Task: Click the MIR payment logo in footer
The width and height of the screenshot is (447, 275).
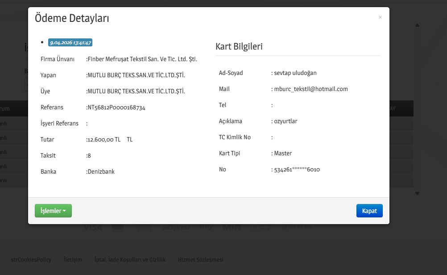Action: tap(231, 228)
